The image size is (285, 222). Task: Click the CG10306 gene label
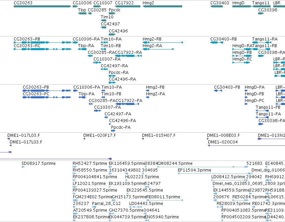82,3
